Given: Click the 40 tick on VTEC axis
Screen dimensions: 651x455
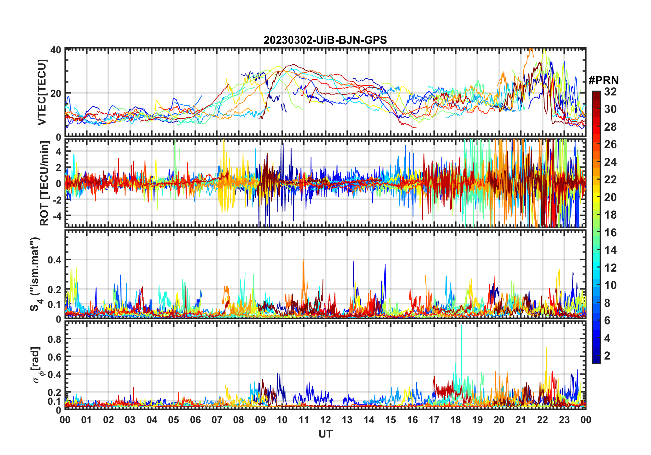Looking at the screenshot, I should [x=56, y=50].
